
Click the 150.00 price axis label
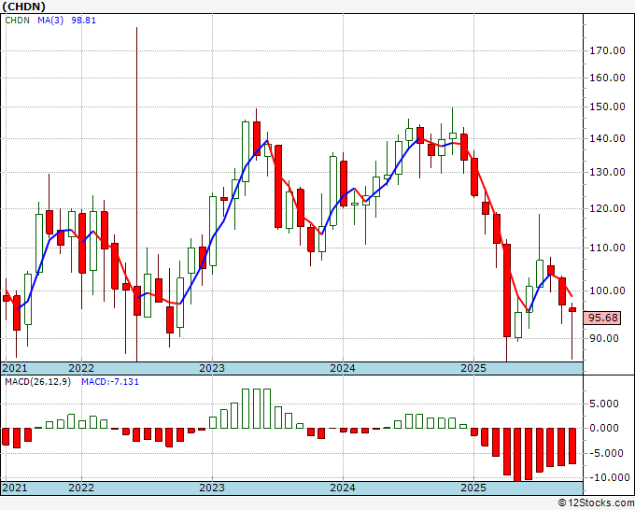[x=607, y=106]
